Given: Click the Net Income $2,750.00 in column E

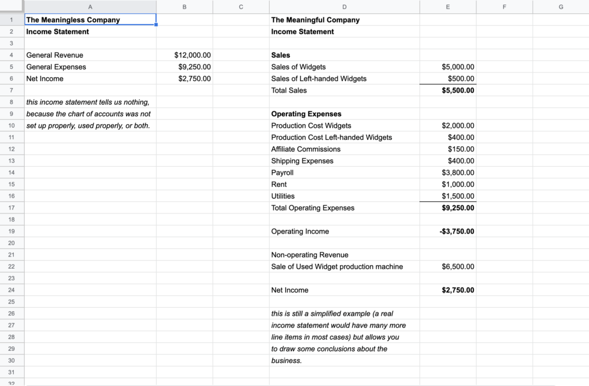Looking at the screenshot, I should point(448,290).
